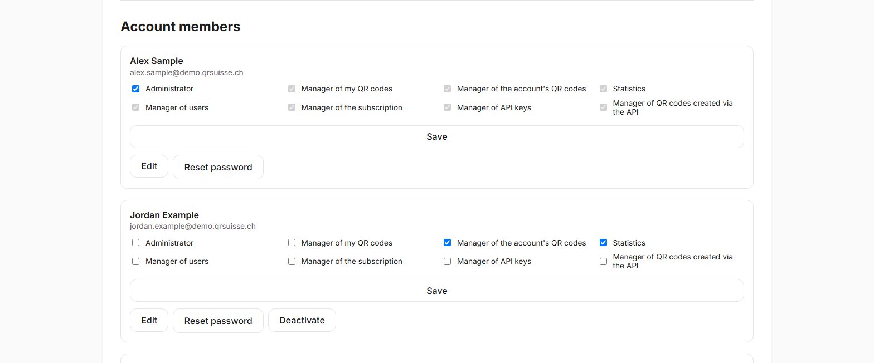Save Alex Sample's permissions
The image size is (874, 363).
click(x=437, y=136)
